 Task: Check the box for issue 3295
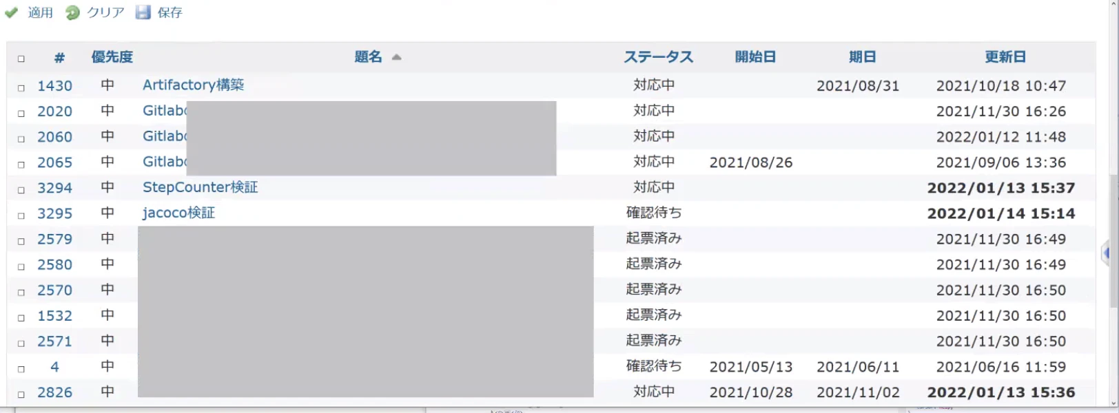pyautogui.click(x=21, y=215)
